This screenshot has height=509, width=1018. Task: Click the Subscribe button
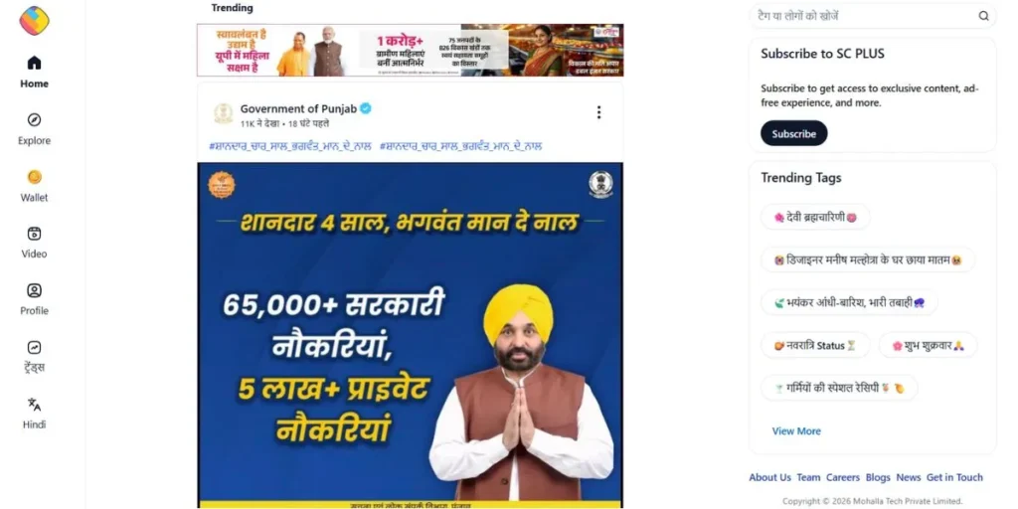click(x=794, y=134)
